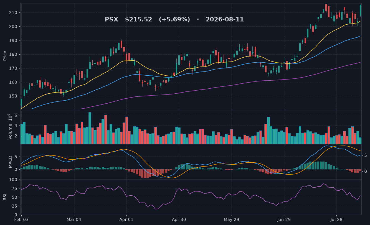Click the 160 tick on the Price axis

click(x=13, y=82)
